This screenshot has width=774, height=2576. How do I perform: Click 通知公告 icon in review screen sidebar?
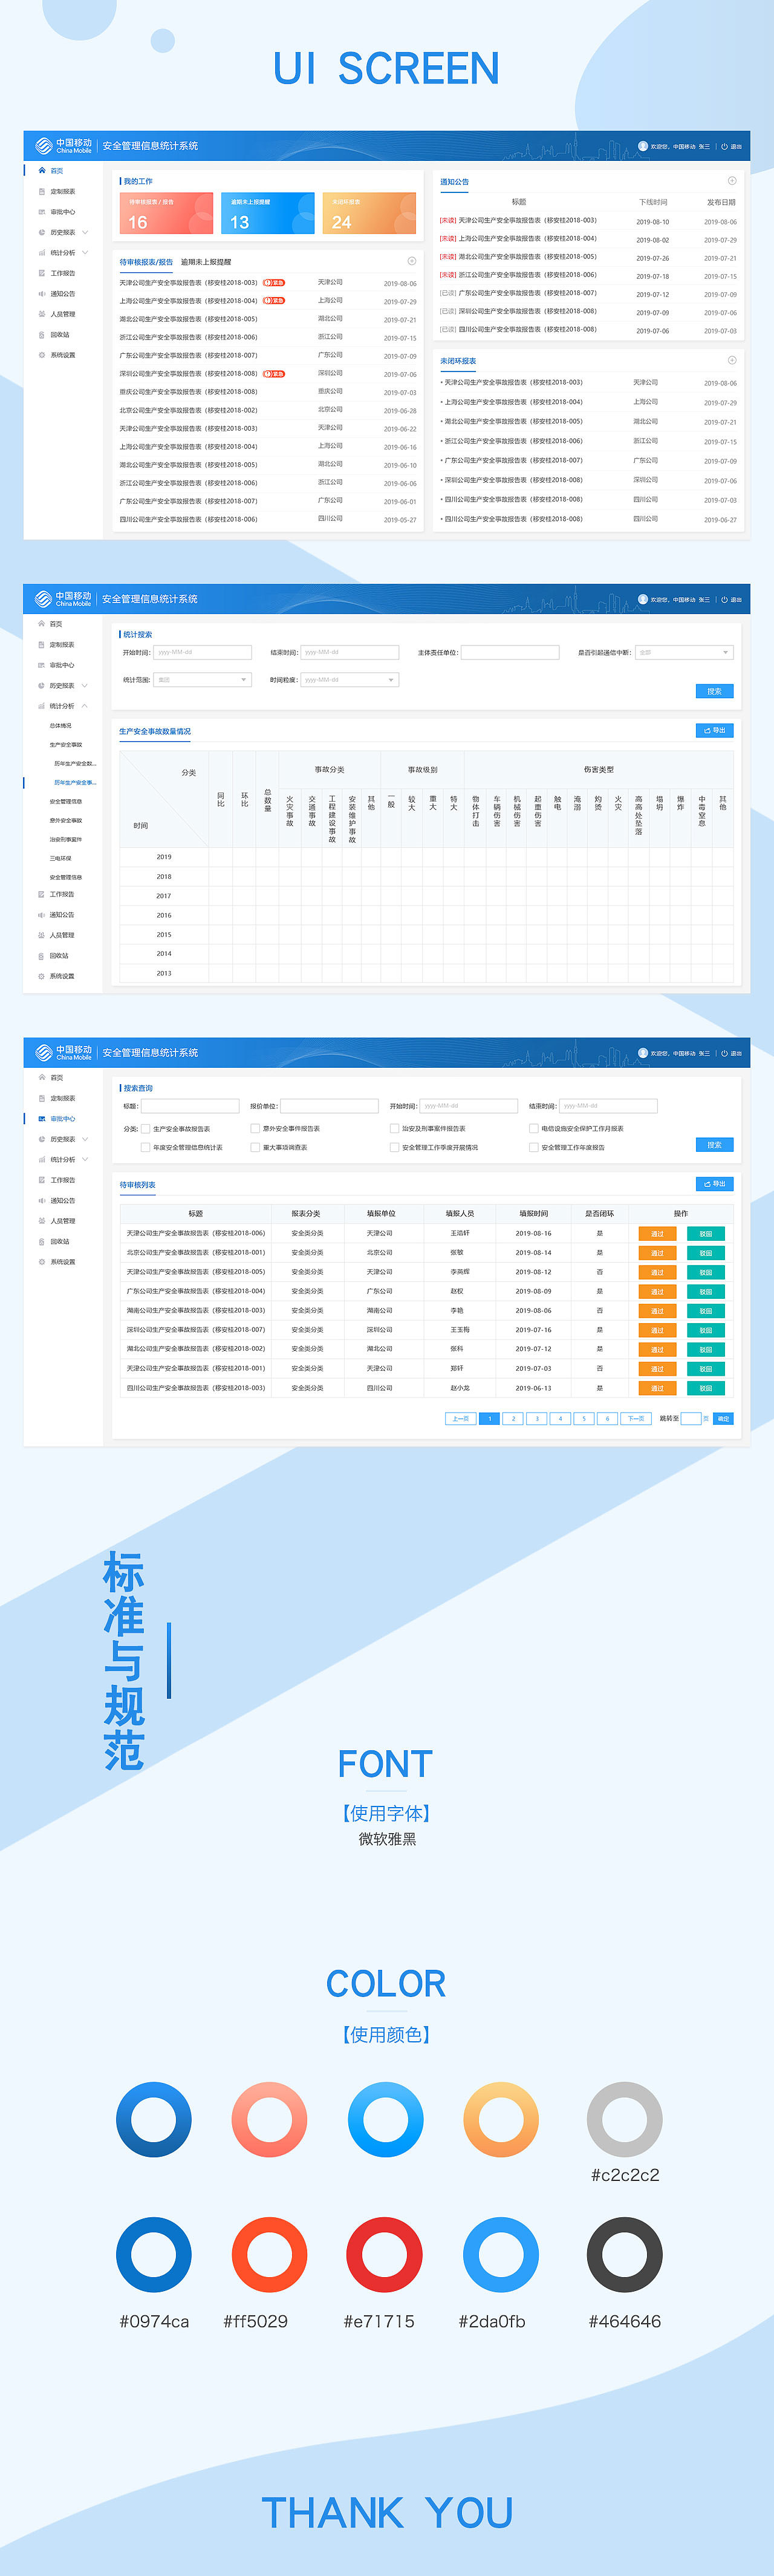tap(41, 1201)
